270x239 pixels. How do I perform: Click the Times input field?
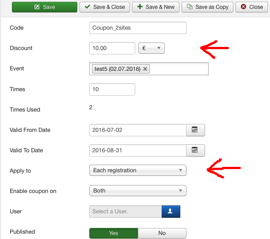click(x=112, y=89)
